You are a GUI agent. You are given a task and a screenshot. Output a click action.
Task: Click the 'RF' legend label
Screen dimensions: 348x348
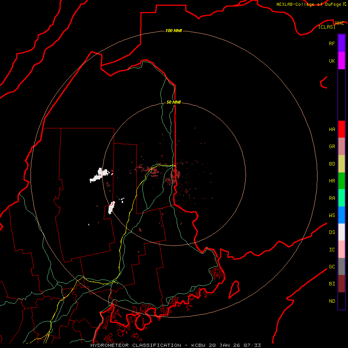(332, 43)
